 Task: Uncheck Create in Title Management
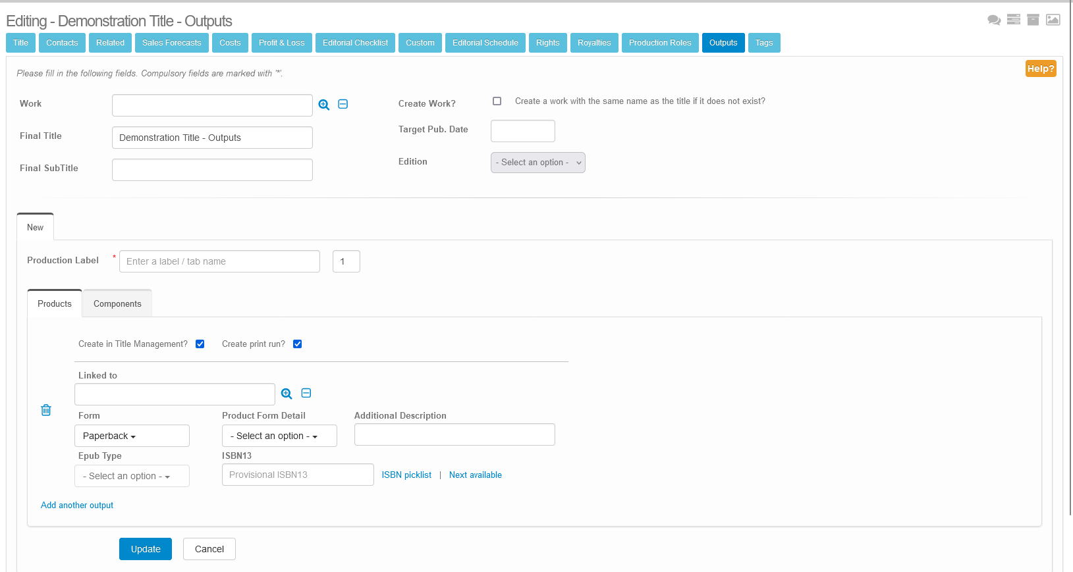pos(200,344)
